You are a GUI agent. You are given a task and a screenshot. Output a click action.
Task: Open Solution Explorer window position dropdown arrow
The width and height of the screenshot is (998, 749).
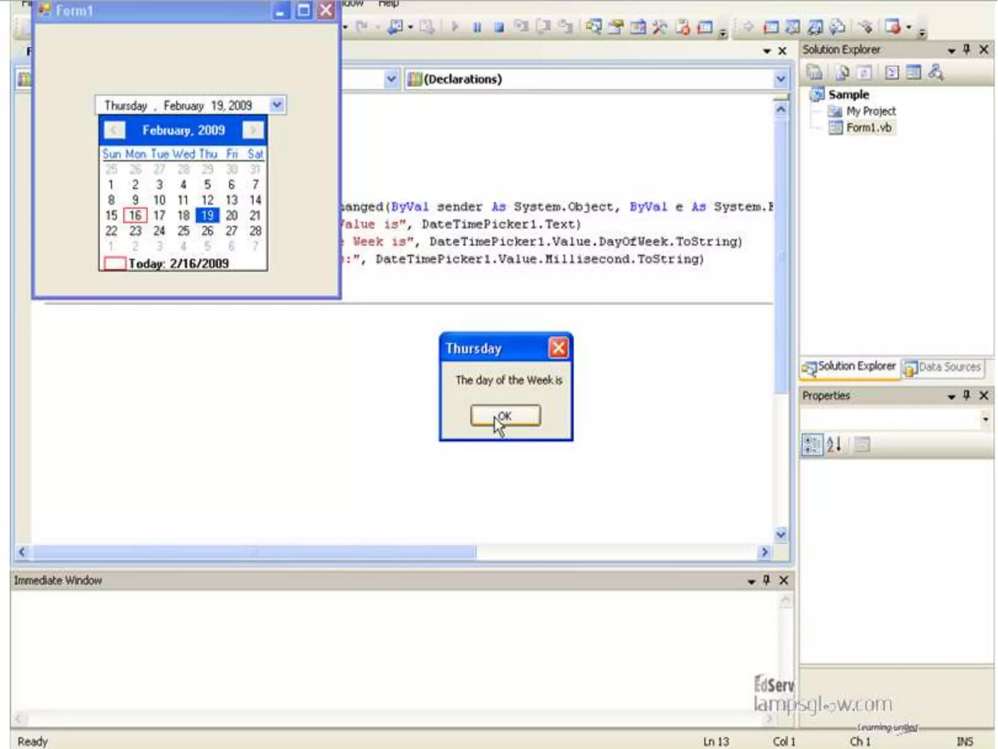[951, 51]
